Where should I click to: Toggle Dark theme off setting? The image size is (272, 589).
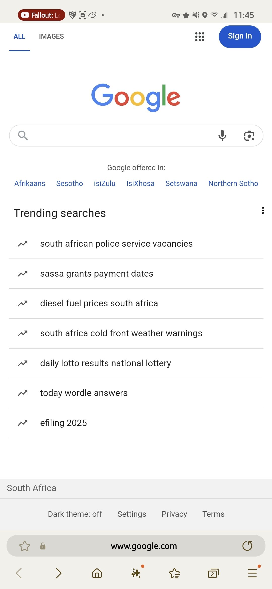pos(75,514)
